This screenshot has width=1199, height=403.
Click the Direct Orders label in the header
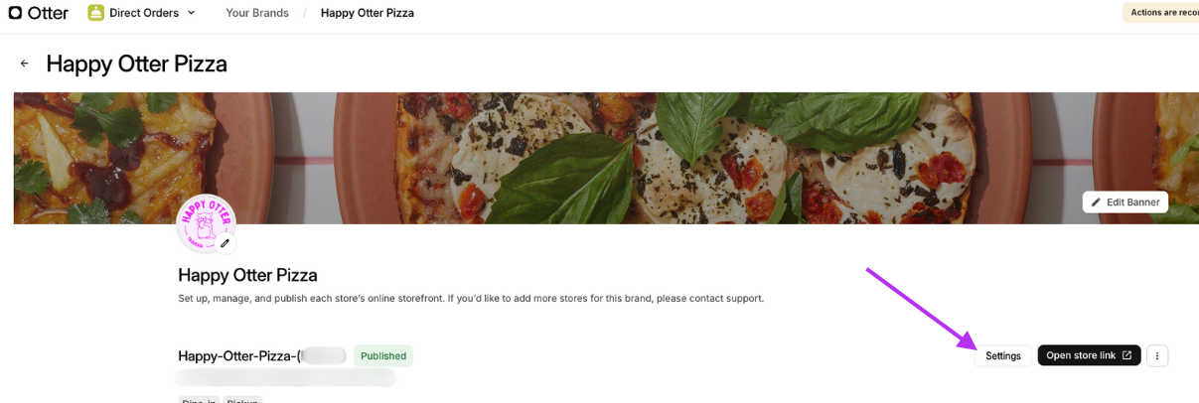[144, 13]
